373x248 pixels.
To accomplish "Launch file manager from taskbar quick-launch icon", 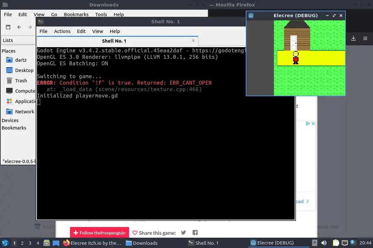I will pos(47,243).
